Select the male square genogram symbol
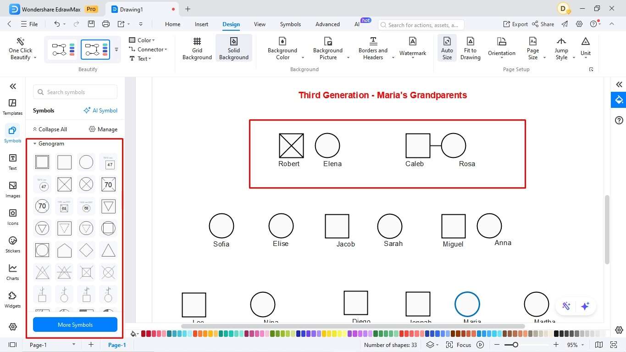 (x=64, y=162)
